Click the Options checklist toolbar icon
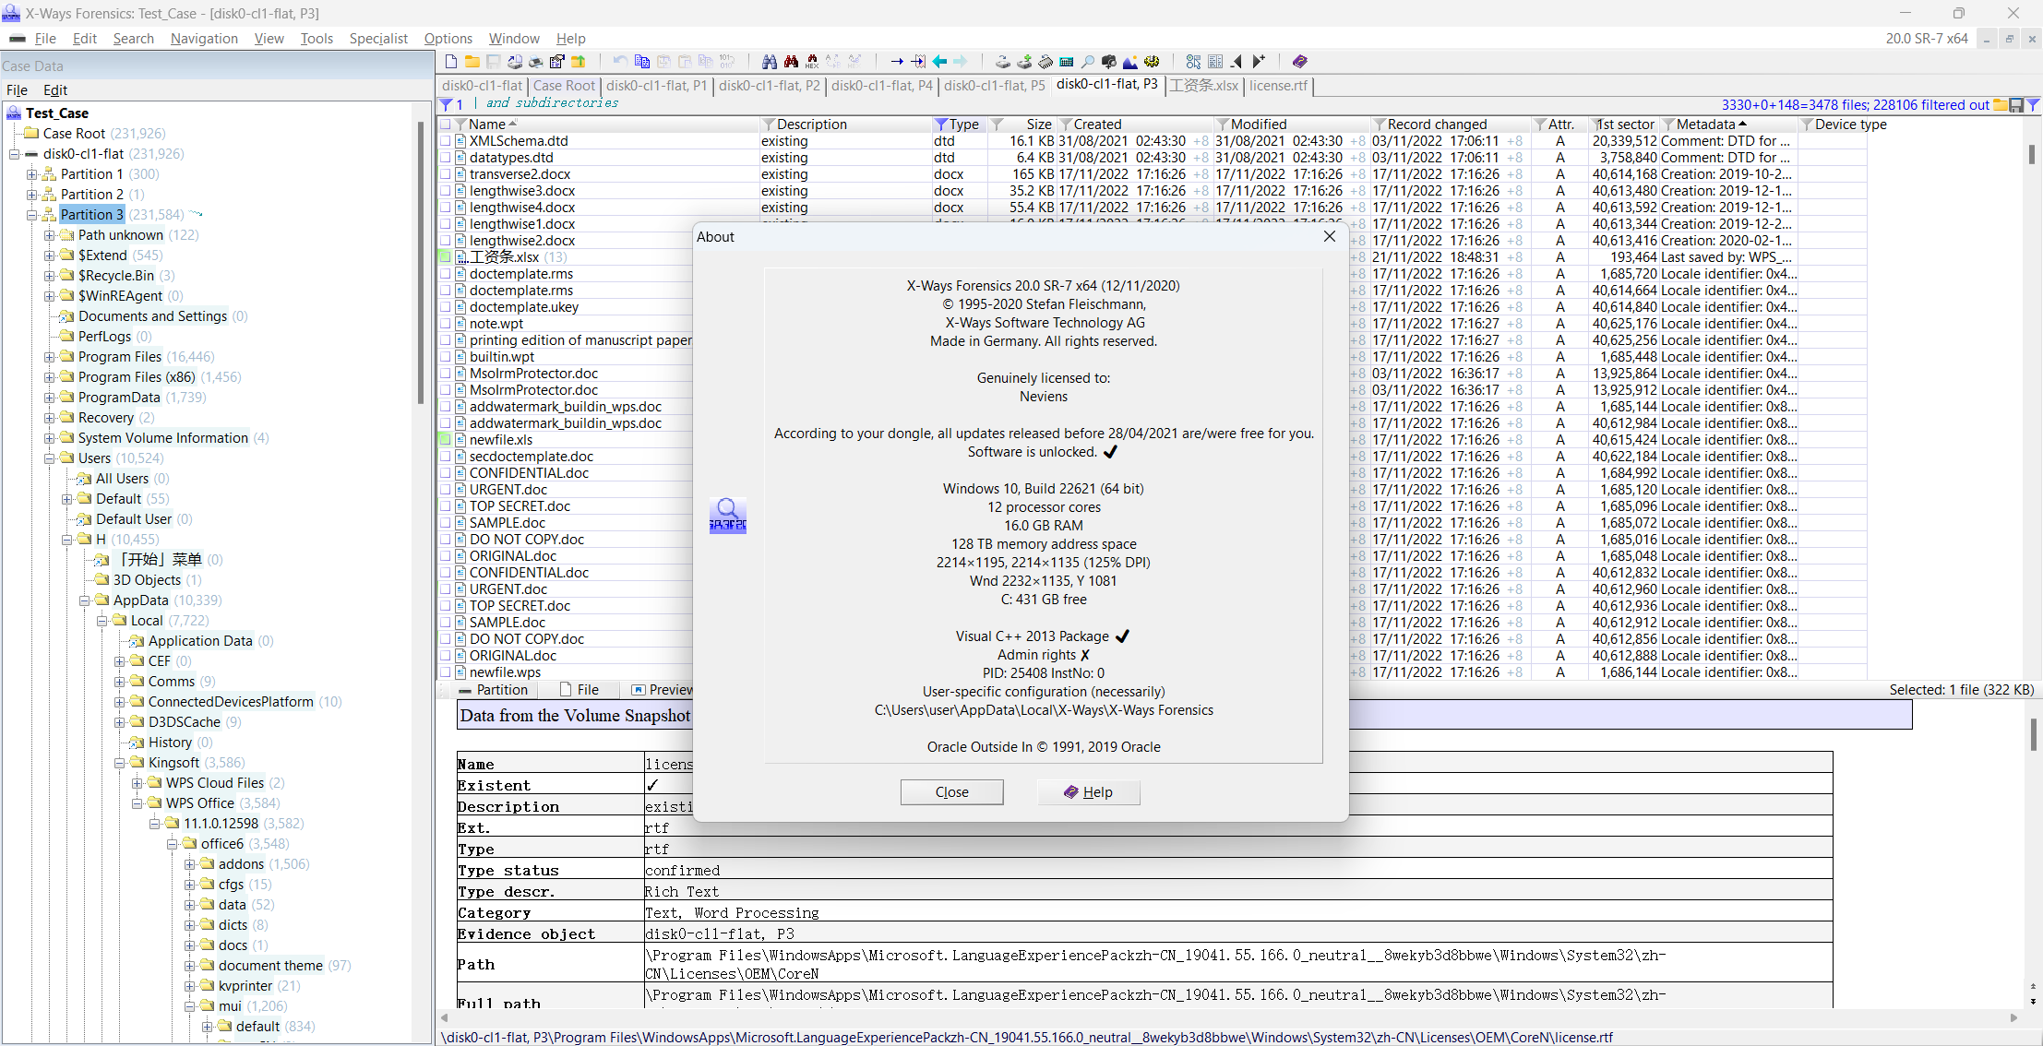2043x1046 pixels. click(1194, 62)
